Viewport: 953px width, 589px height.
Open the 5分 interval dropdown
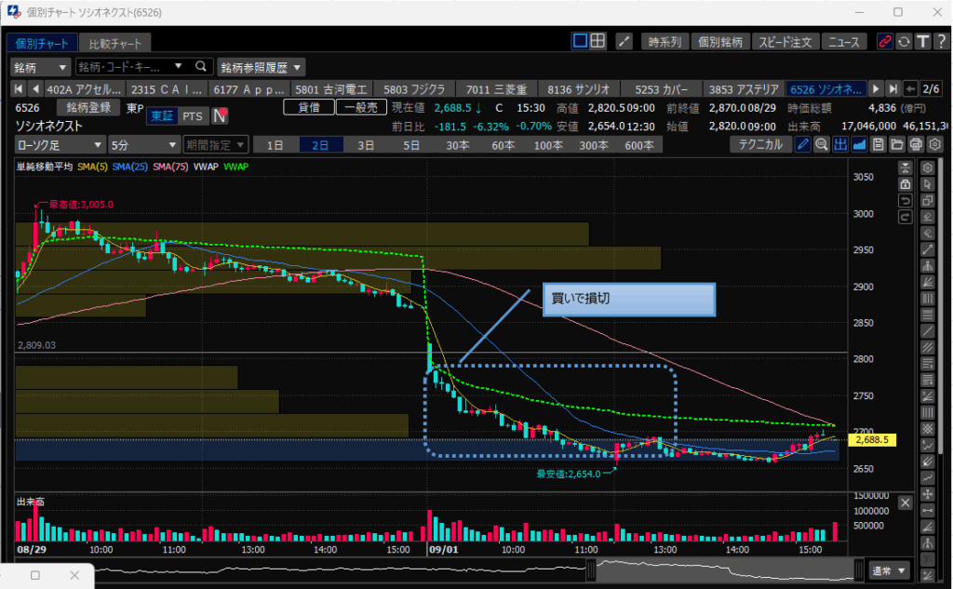pos(143,144)
